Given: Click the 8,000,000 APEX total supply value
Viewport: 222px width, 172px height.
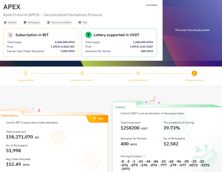Looking at the screenshot, I should [x=65, y=42].
